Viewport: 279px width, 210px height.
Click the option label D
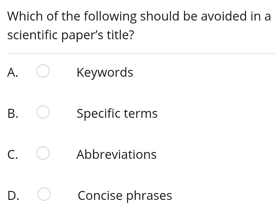(x=13, y=195)
